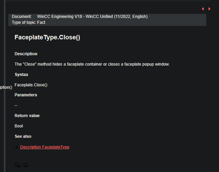Image resolution: width=219 pixels, height=172 pixels.
Task: Click the See also section heading
Action: [x=23, y=136]
